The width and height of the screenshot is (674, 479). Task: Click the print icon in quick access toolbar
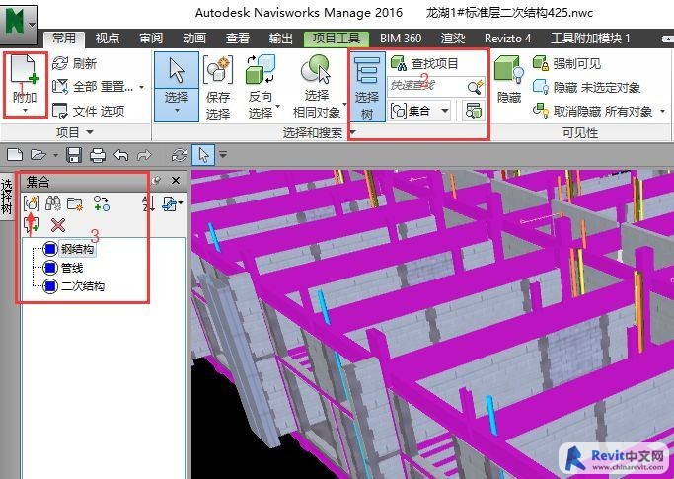[98, 155]
